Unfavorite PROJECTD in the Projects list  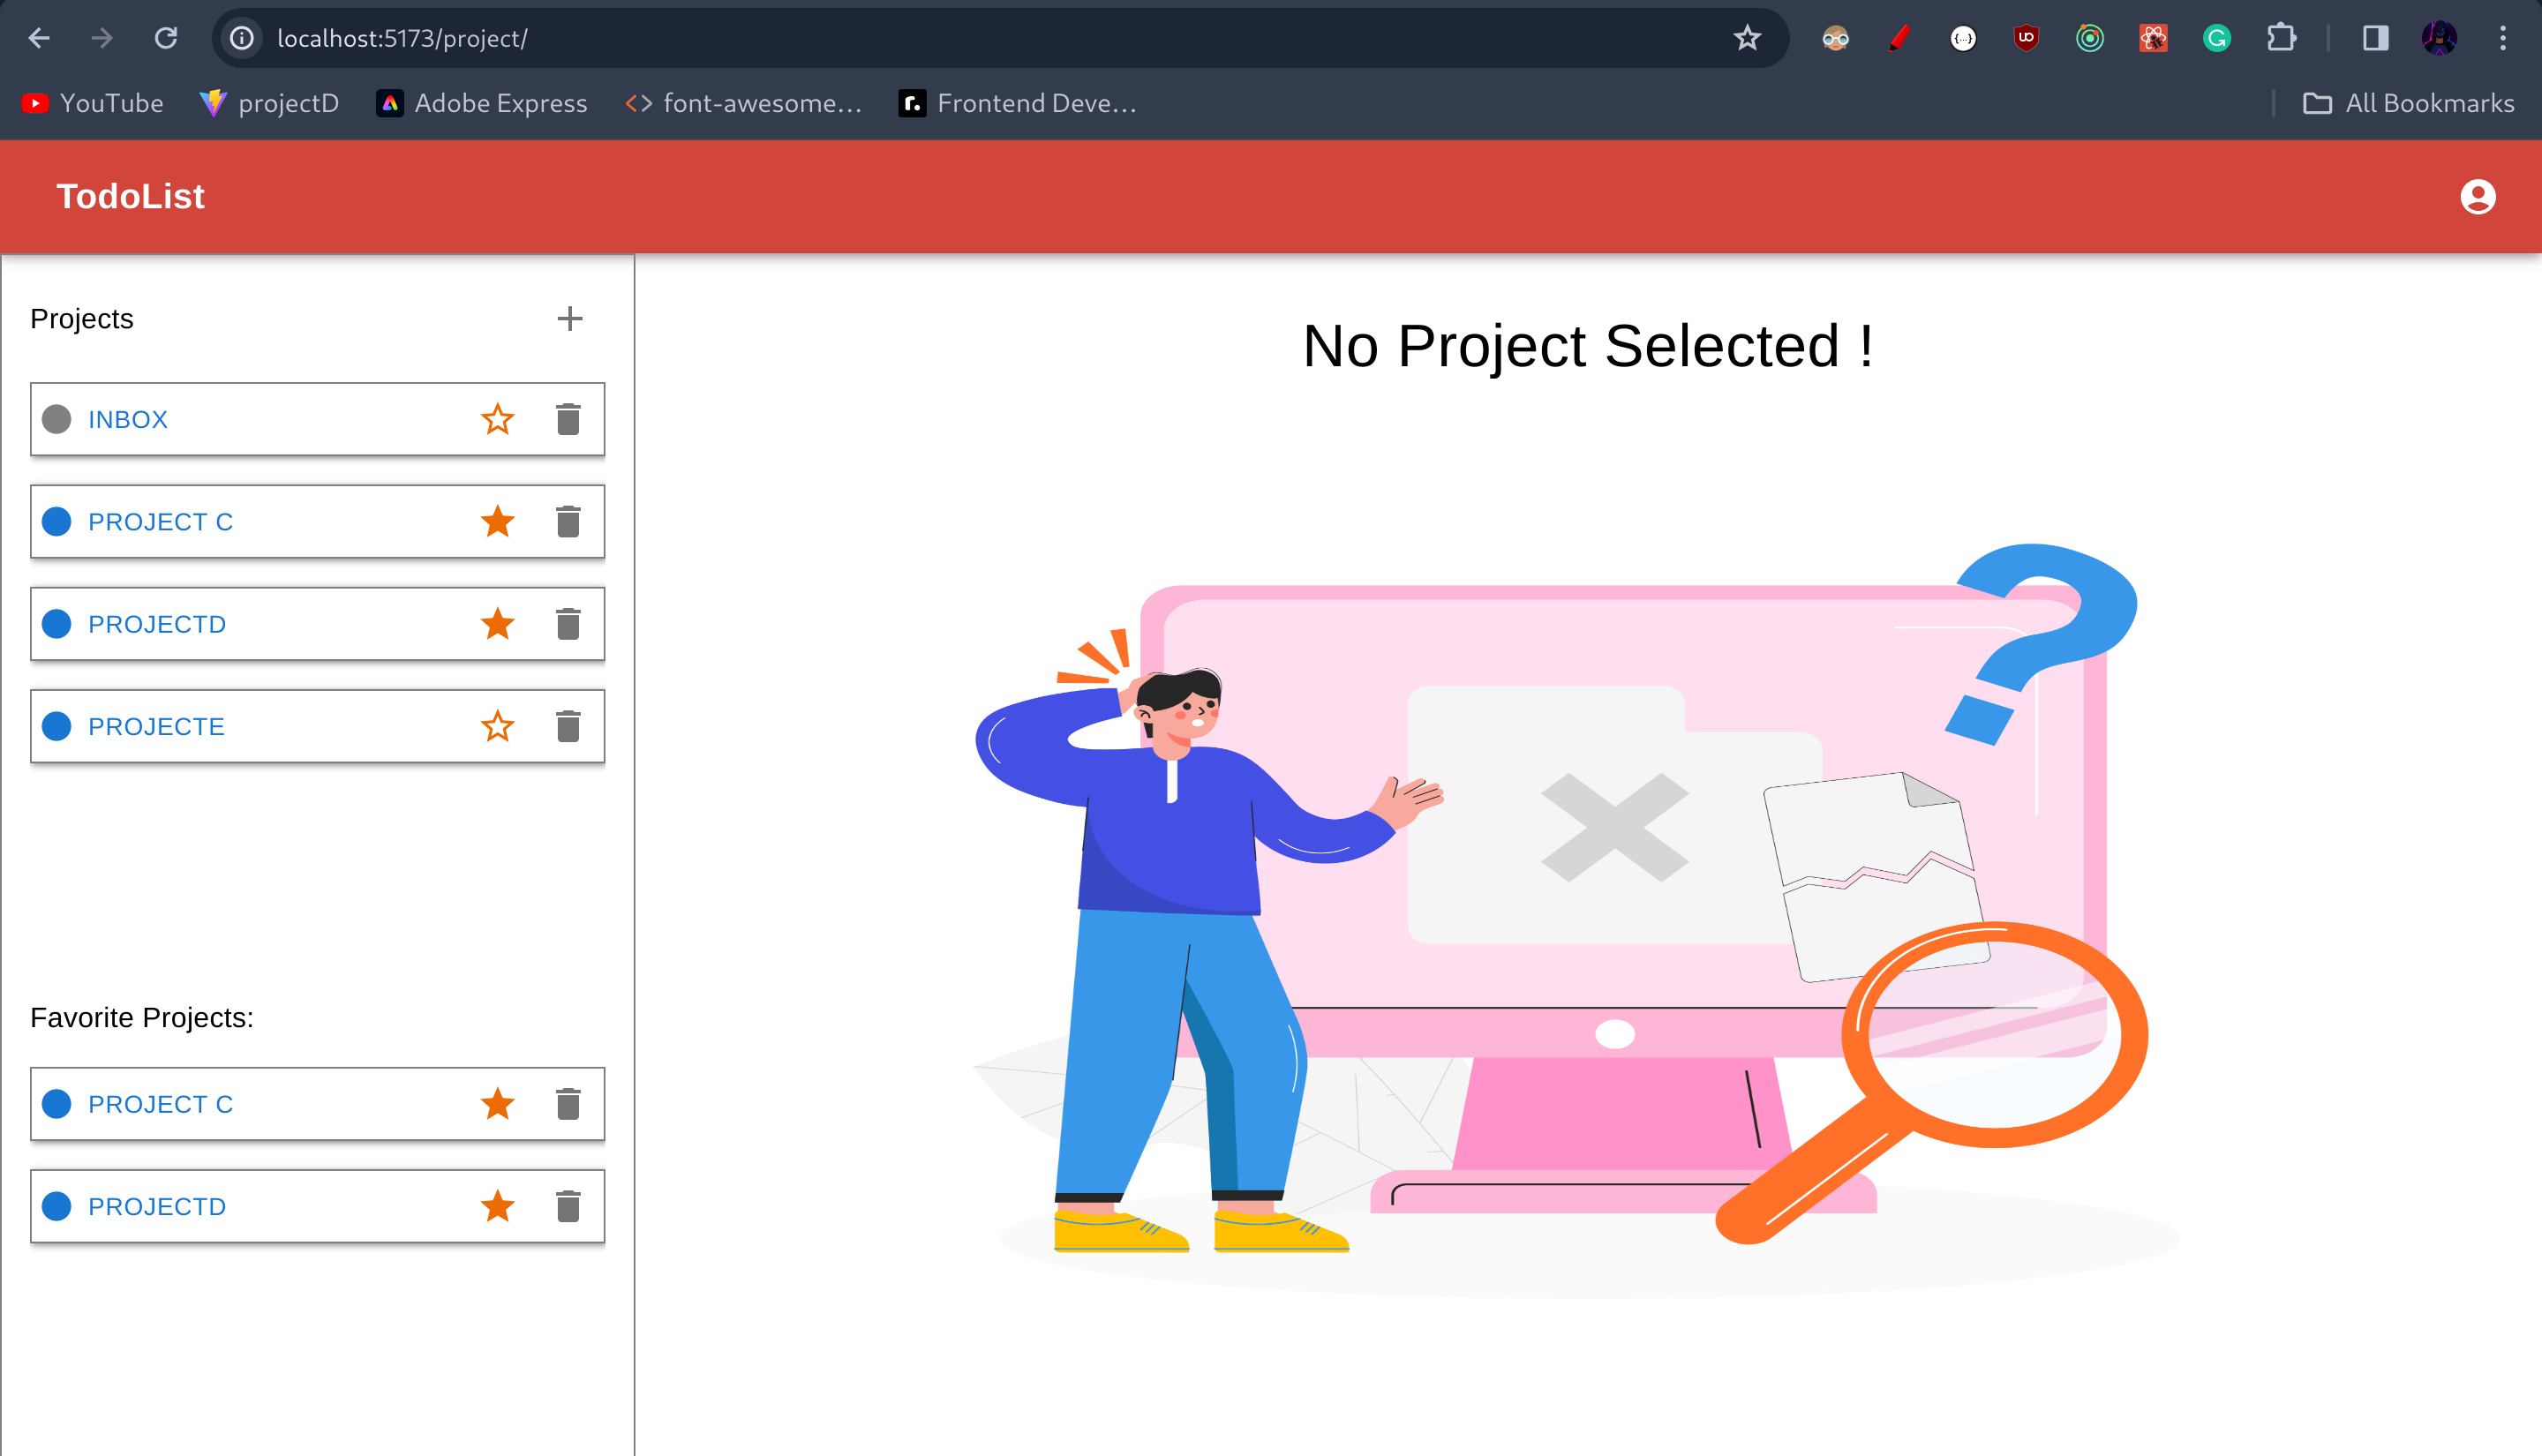[497, 624]
